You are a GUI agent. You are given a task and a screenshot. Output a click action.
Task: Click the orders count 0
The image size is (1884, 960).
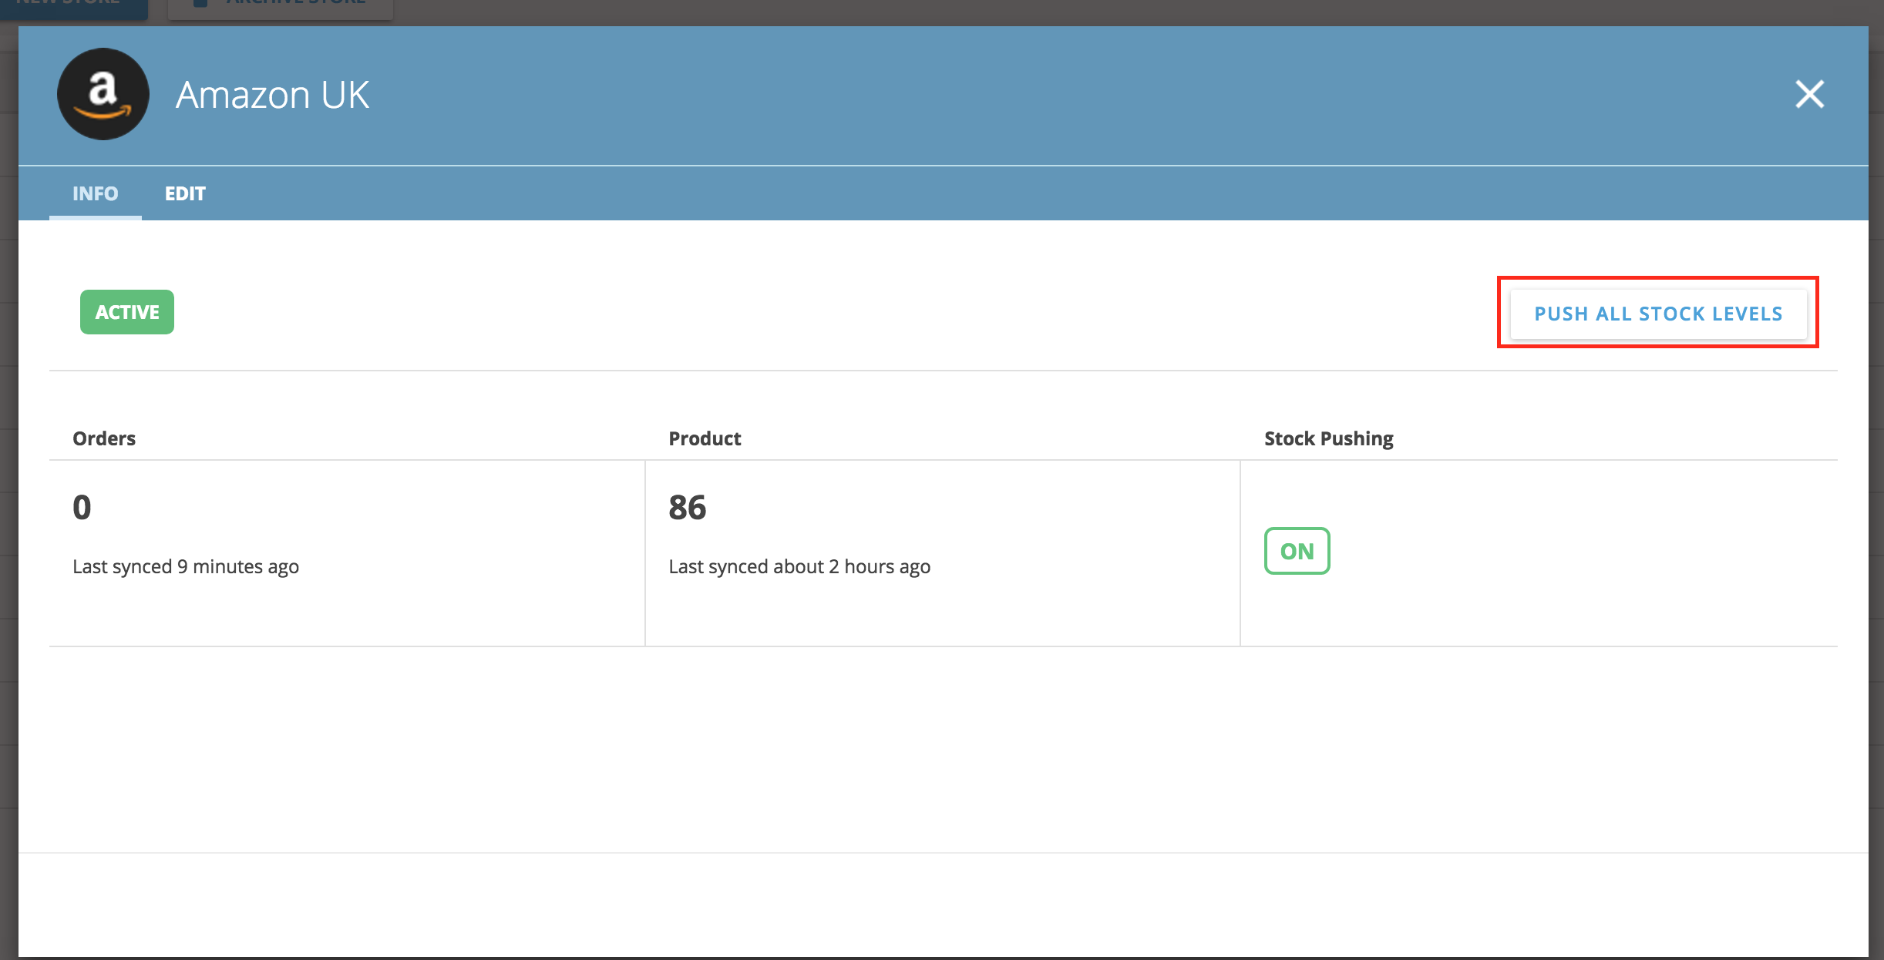[x=82, y=507]
